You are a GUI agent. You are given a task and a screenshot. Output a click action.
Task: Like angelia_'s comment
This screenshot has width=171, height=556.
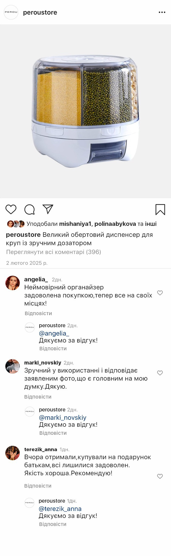tap(160, 293)
